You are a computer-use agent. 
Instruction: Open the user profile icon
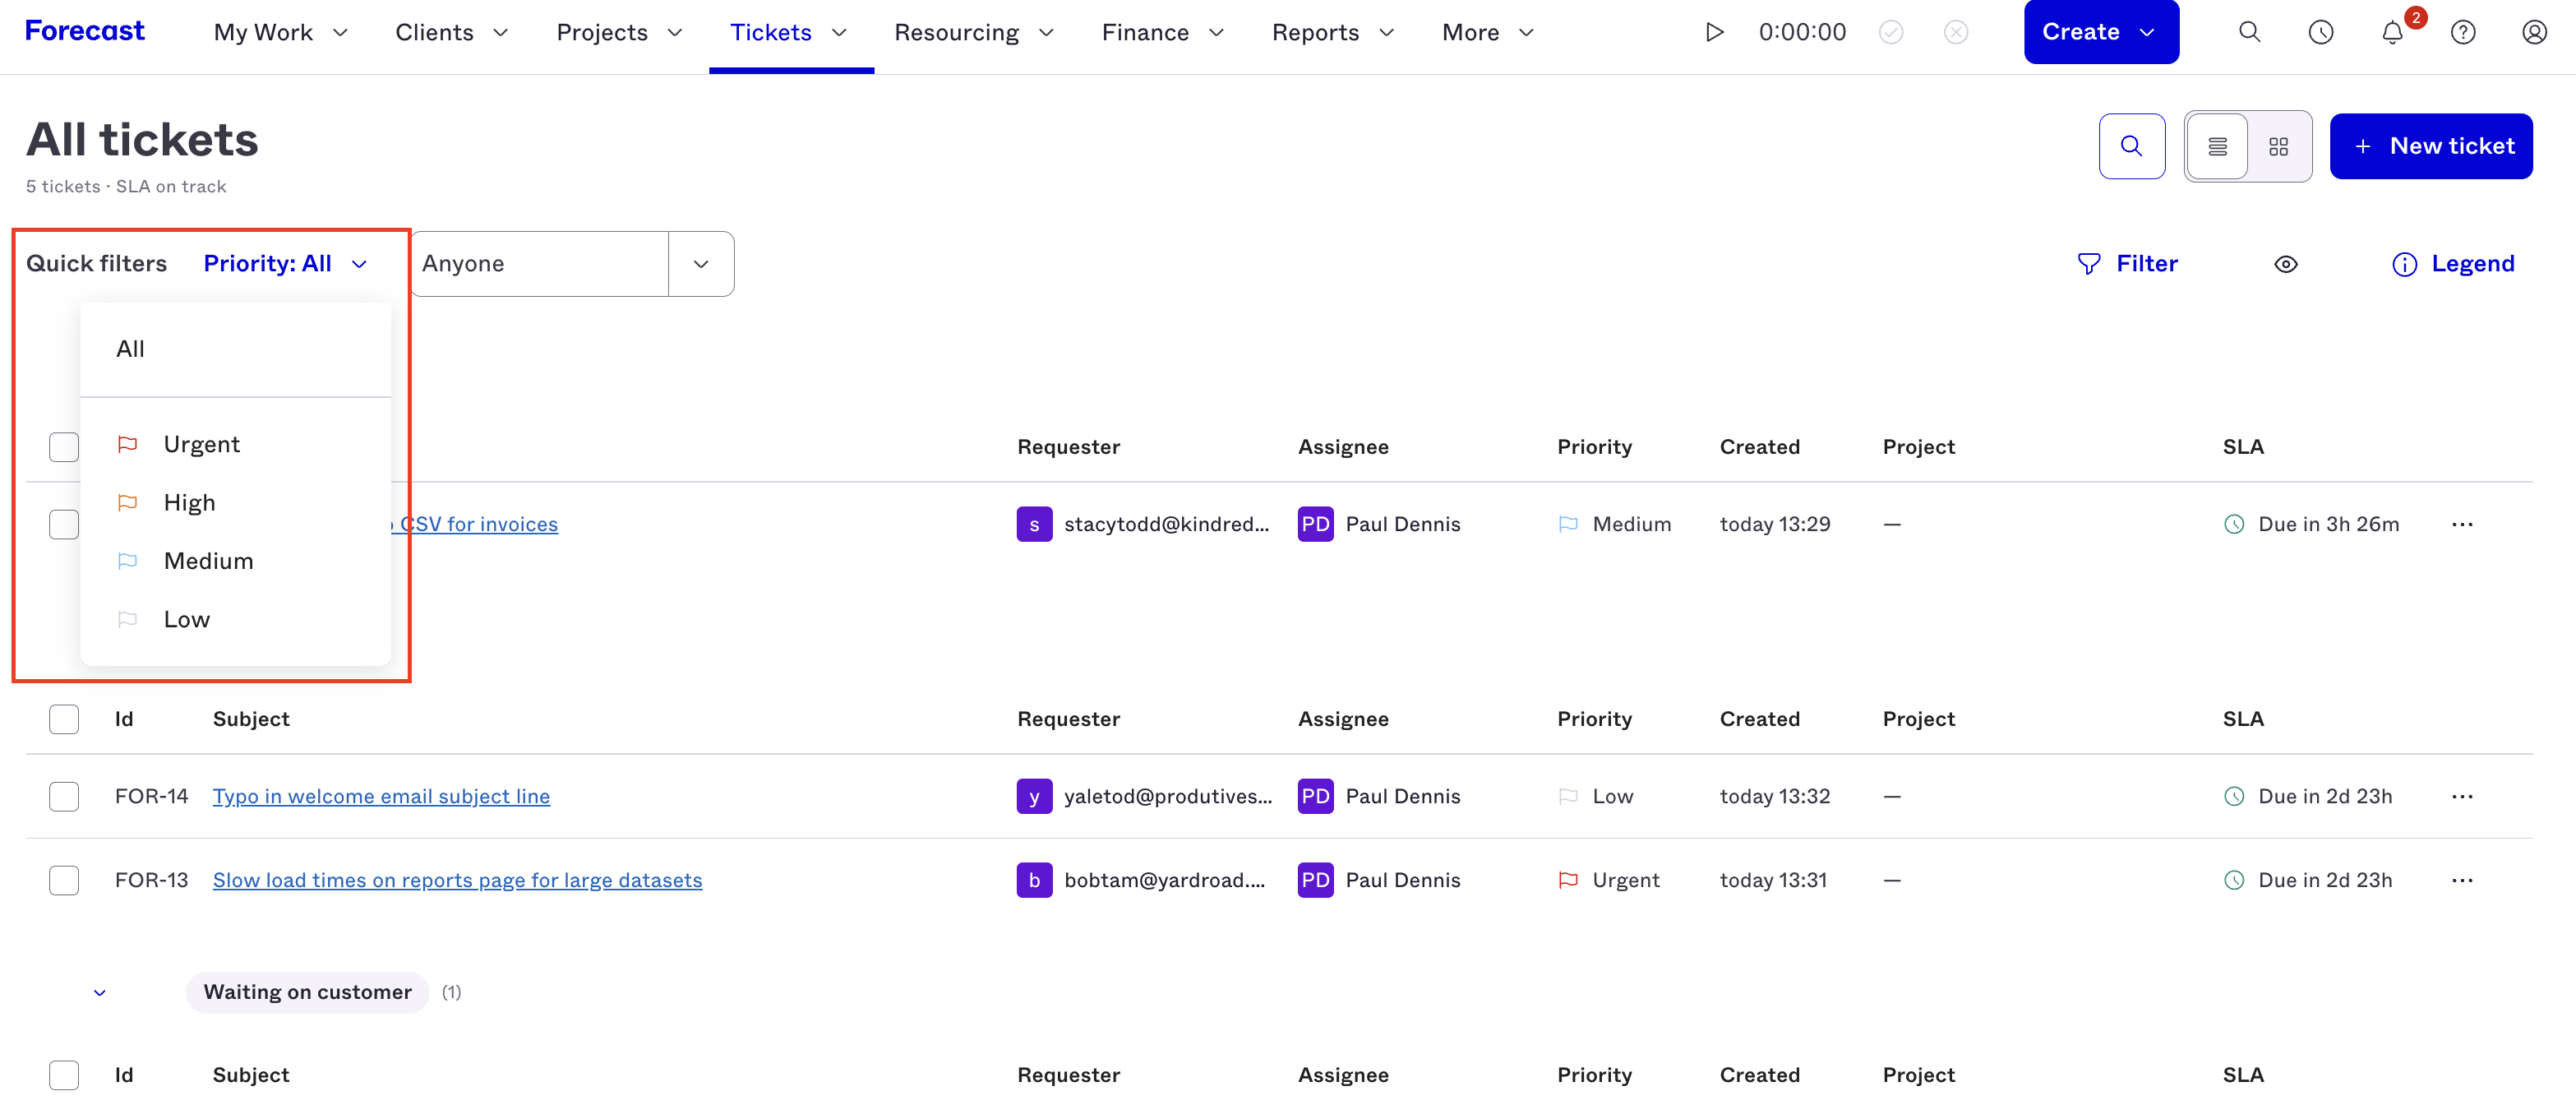pyautogui.click(x=2533, y=32)
